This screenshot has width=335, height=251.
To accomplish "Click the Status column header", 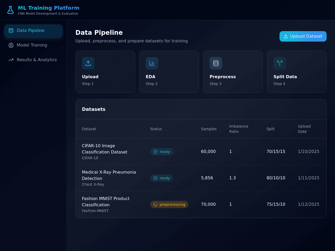I will click(156, 129).
